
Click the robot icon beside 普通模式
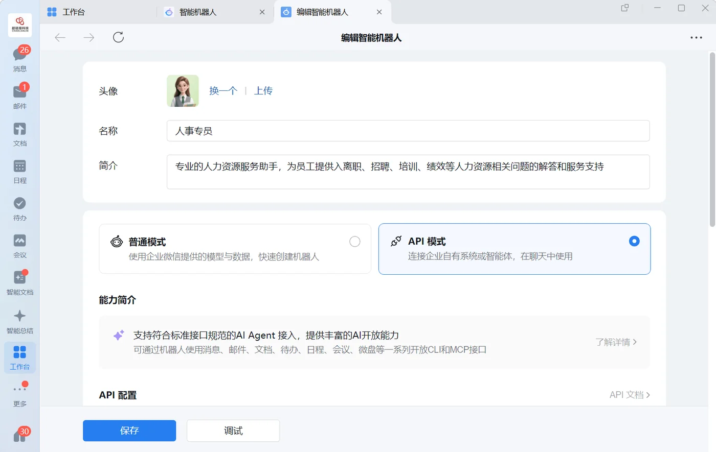click(x=117, y=242)
